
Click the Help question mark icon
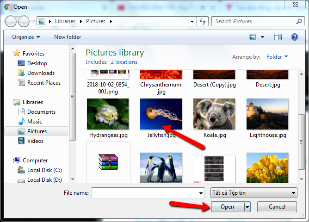(x=294, y=37)
